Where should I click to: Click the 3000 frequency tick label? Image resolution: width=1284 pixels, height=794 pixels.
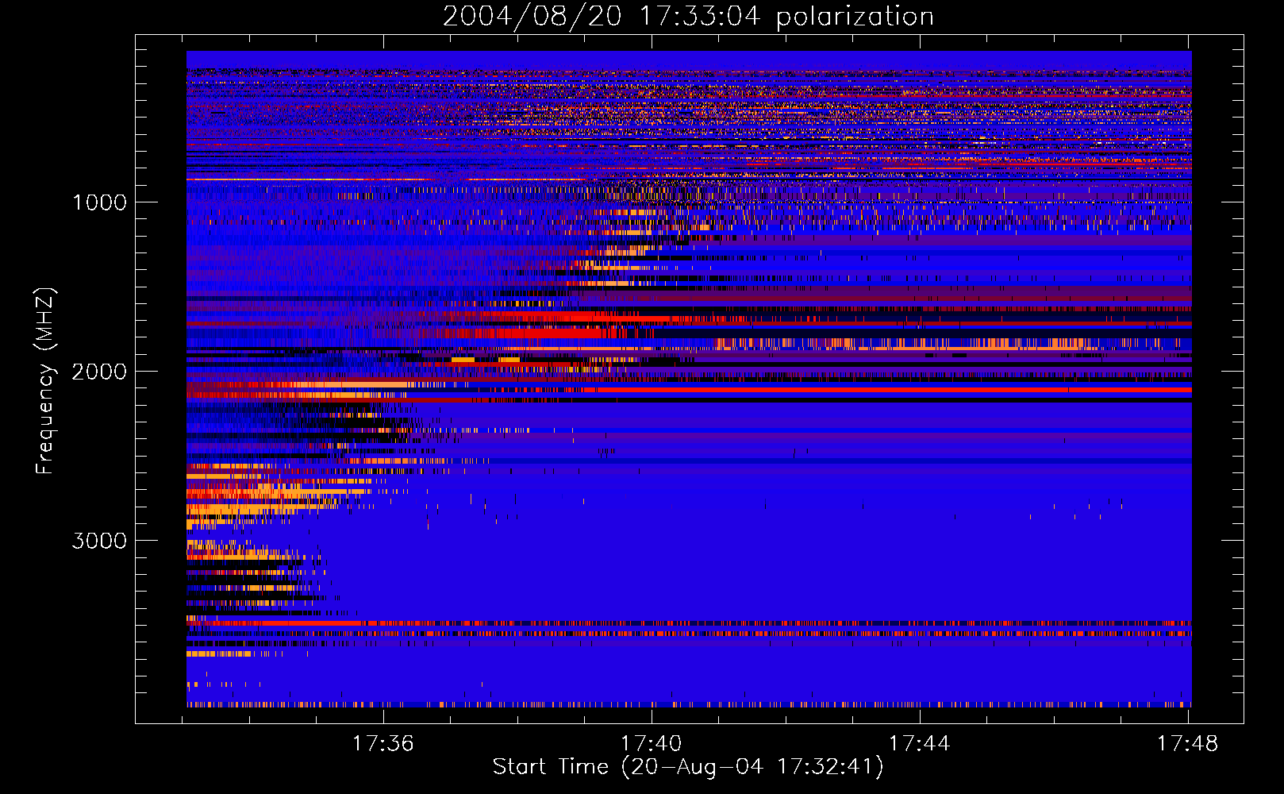pyautogui.click(x=99, y=541)
